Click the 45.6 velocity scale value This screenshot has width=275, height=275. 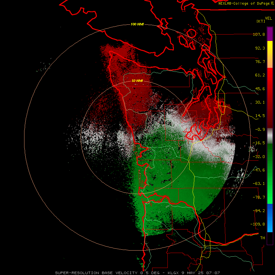pyautogui.click(x=260, y=89)
